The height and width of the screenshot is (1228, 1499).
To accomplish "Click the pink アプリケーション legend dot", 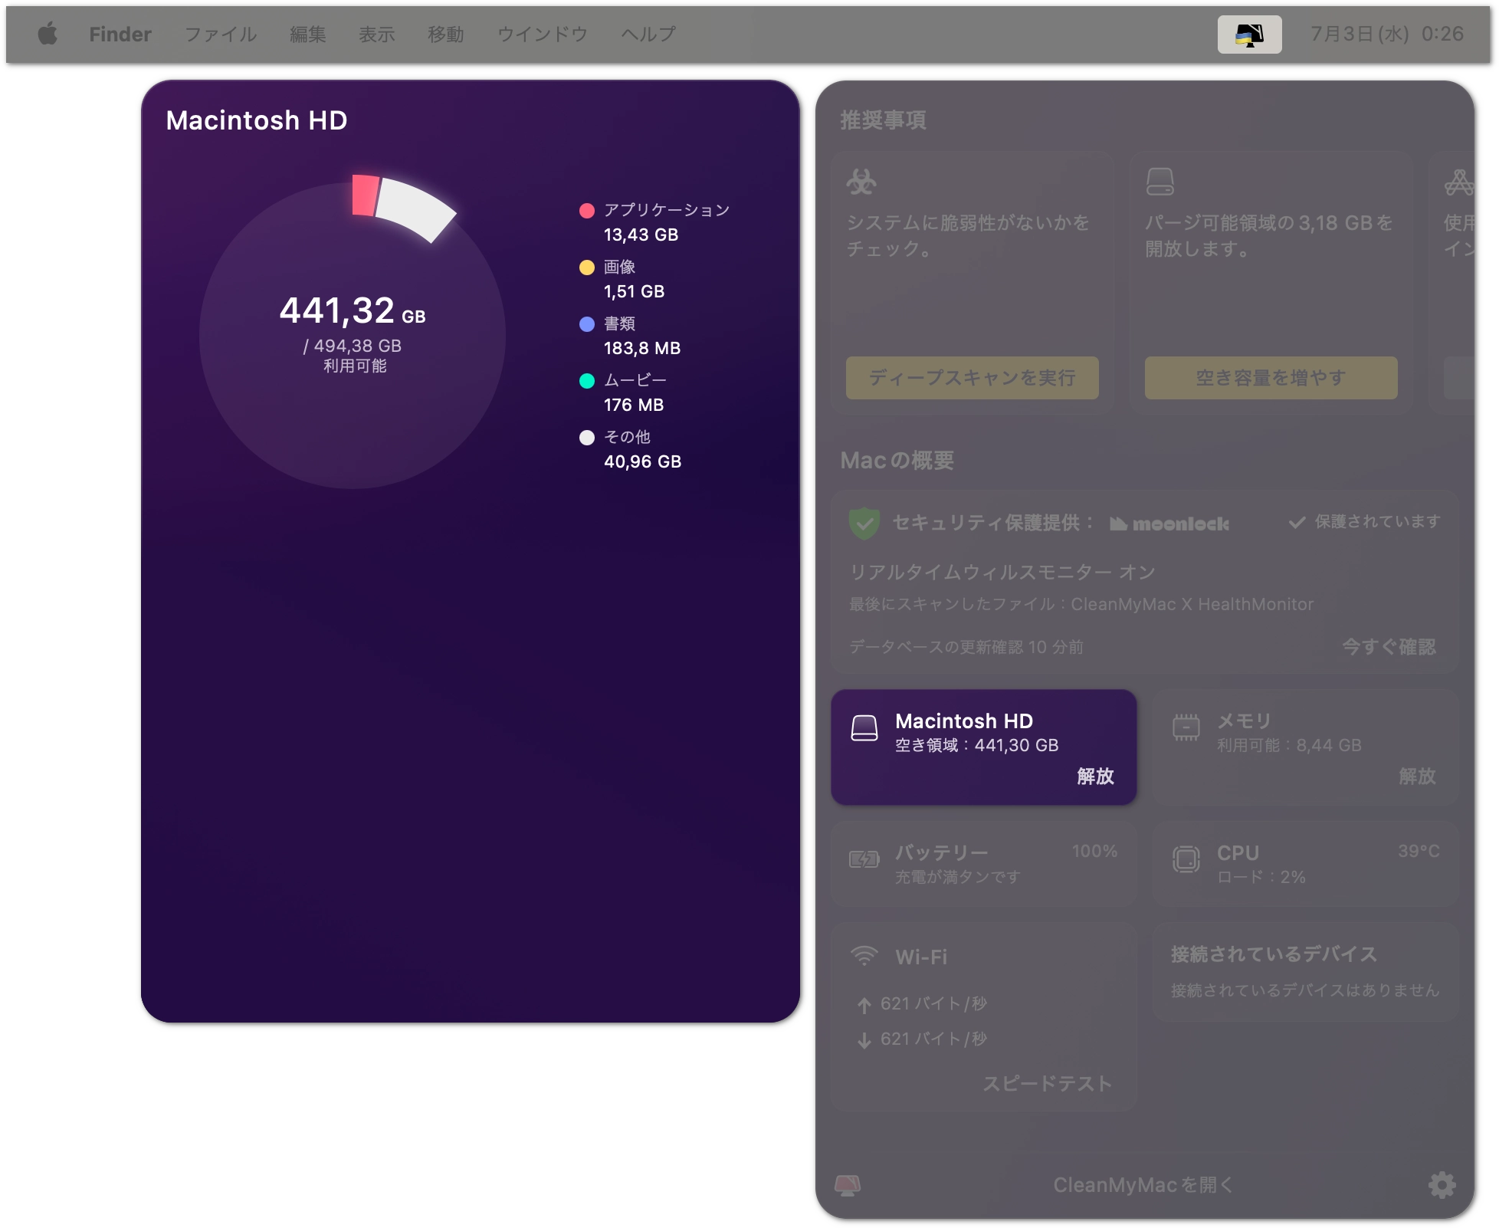I will pos(587,211).
